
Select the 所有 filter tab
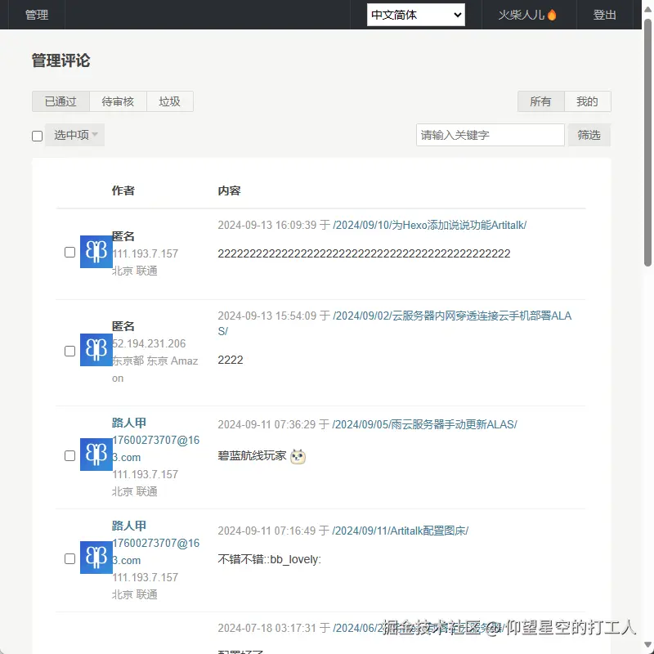point(541,101)
